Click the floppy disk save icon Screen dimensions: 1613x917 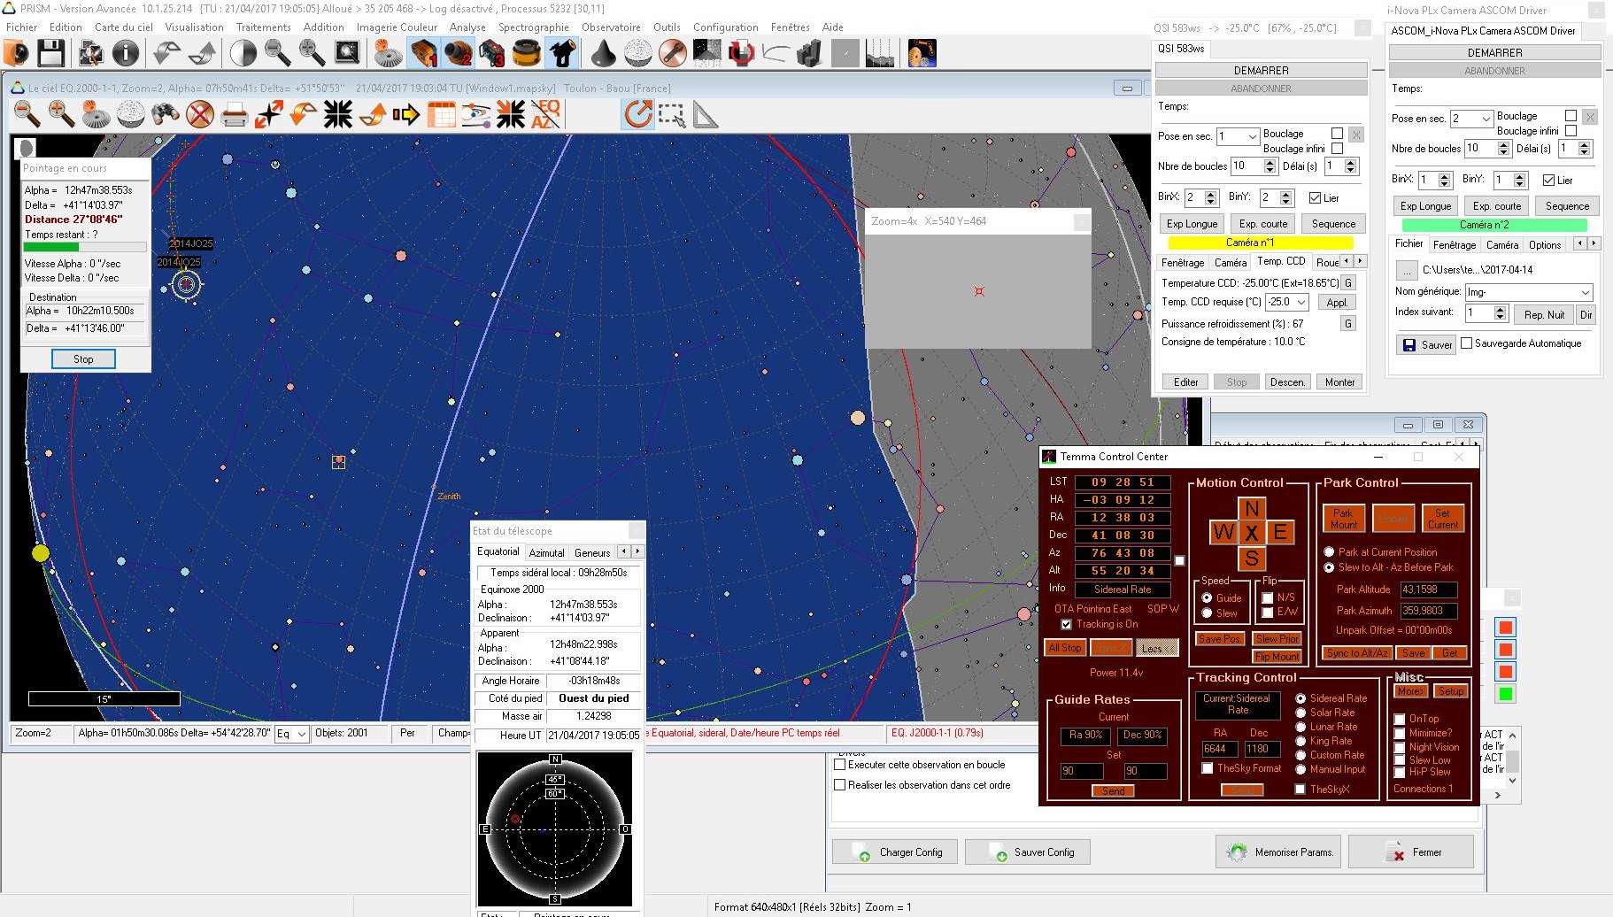pyautogui.click(x=50, y=54)
